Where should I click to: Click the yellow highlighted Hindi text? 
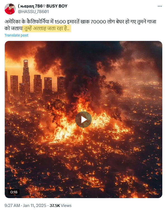(47, 28)
